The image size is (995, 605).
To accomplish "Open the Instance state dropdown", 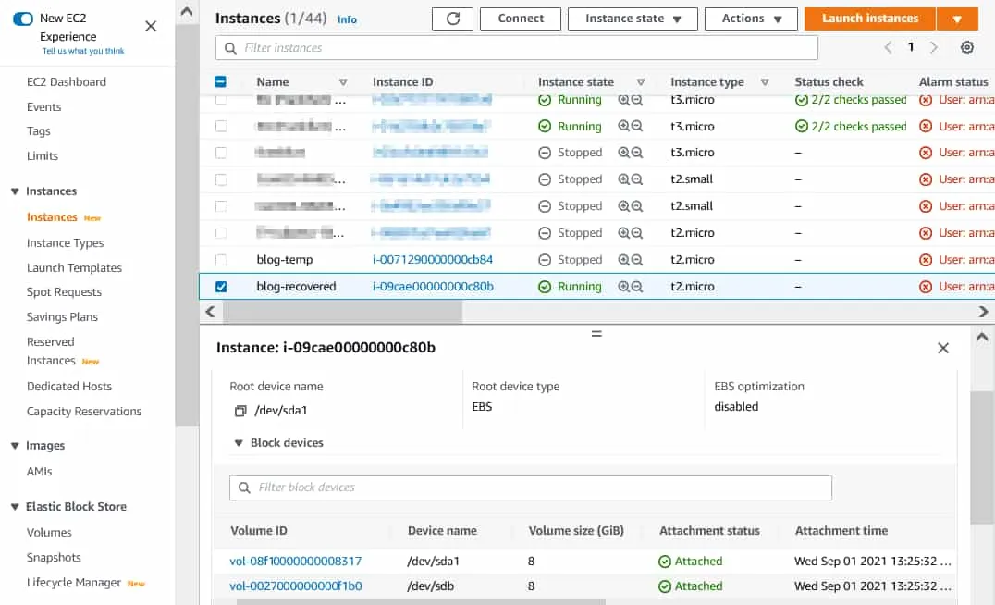I will point(633,19).
